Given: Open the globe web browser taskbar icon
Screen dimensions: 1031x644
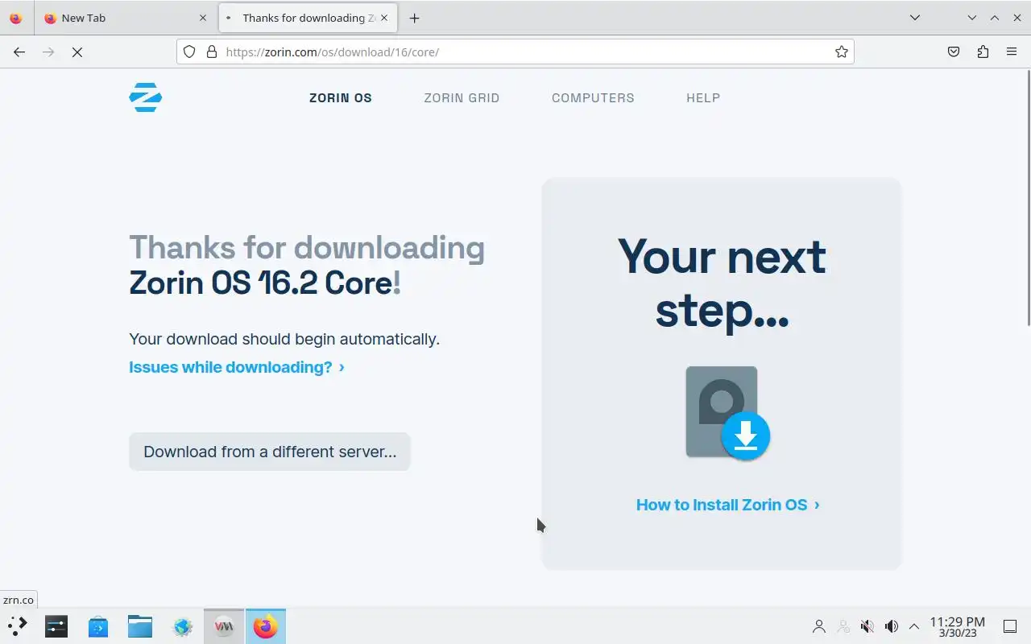Looking at the screenshot, I should click(x=182, y=625).
